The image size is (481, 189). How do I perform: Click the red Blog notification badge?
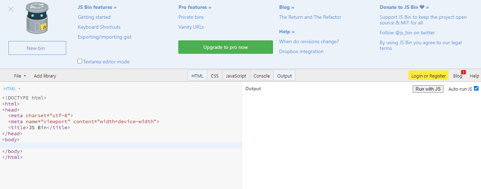pos(463,72)
